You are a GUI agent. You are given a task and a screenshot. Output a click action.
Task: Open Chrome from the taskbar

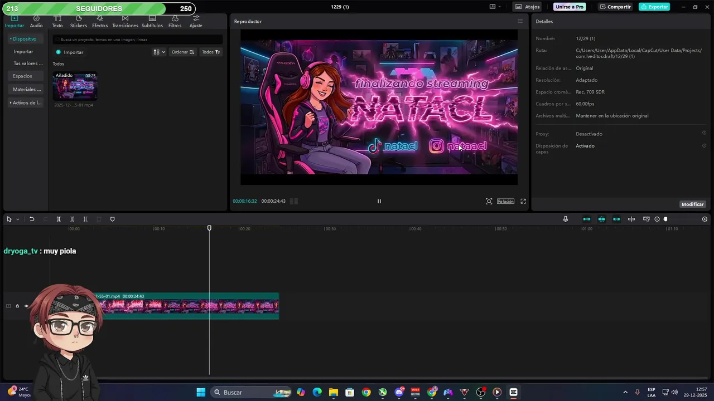(366, 392)
